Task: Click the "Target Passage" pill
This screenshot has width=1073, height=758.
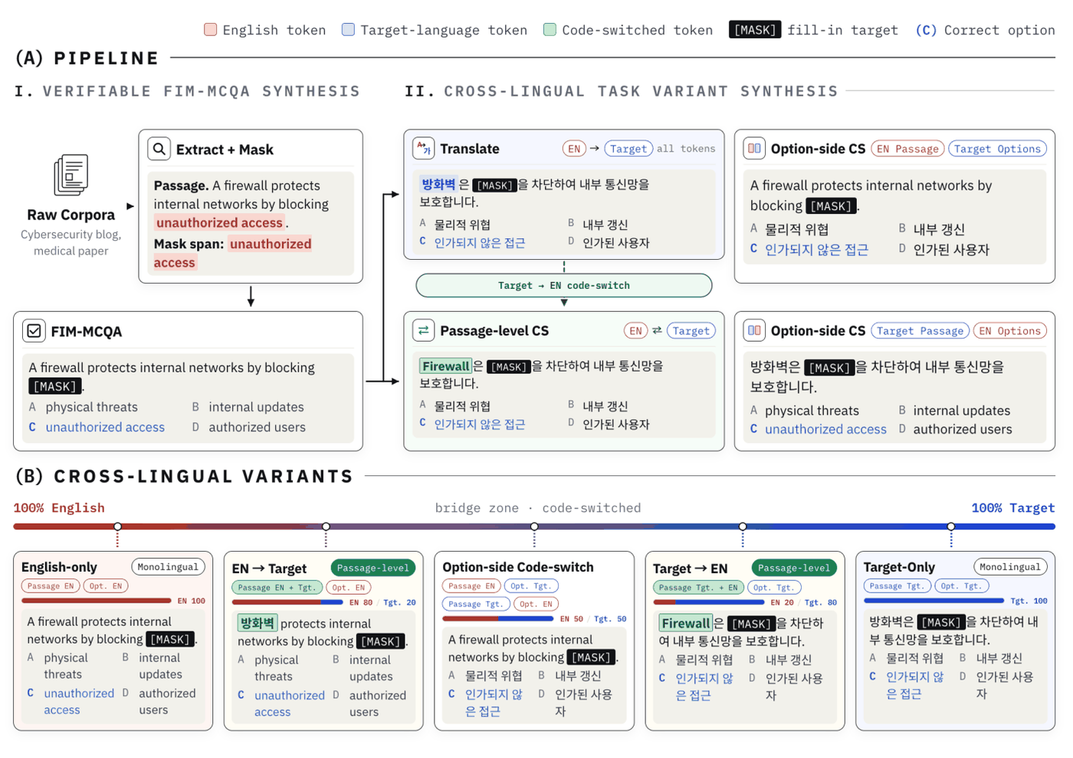Action: (920, 331)
